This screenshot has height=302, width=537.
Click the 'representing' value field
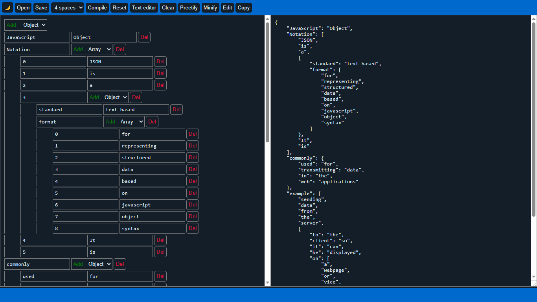(x=152, y=146)
